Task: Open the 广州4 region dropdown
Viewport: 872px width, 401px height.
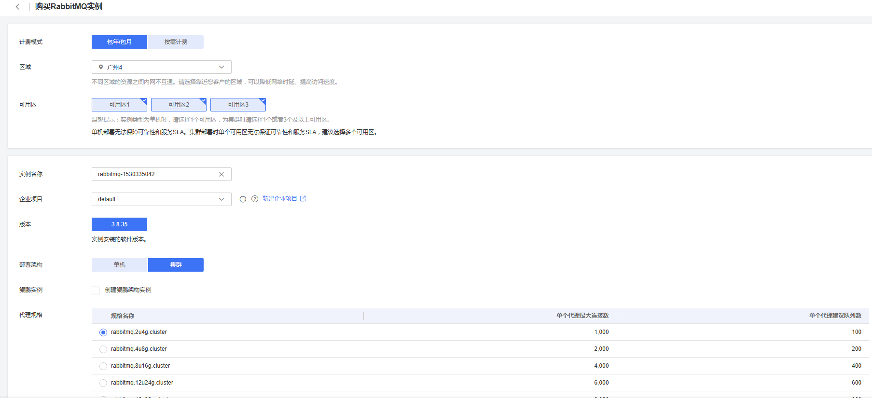Action: [162, 67]
